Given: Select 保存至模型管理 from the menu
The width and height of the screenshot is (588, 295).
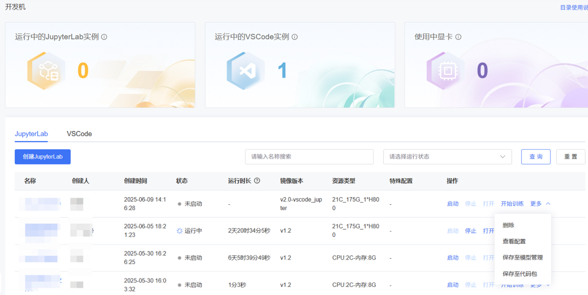Looking at the screenshot, I should (523, 258).
